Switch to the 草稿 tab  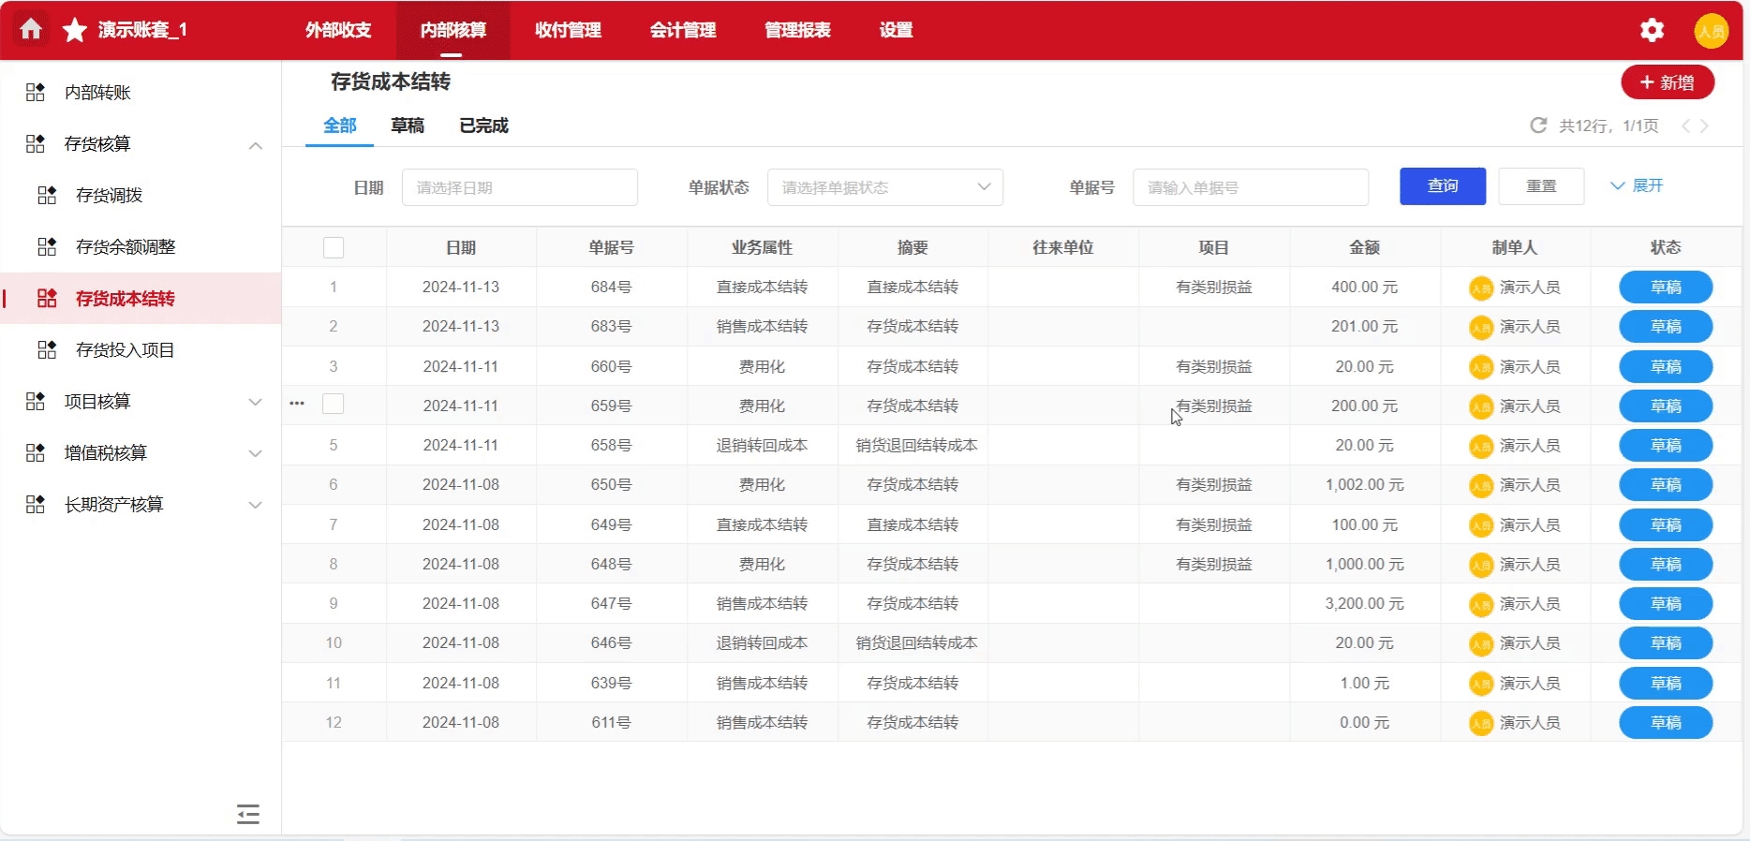pyautogui.click(x=408, y=125)
